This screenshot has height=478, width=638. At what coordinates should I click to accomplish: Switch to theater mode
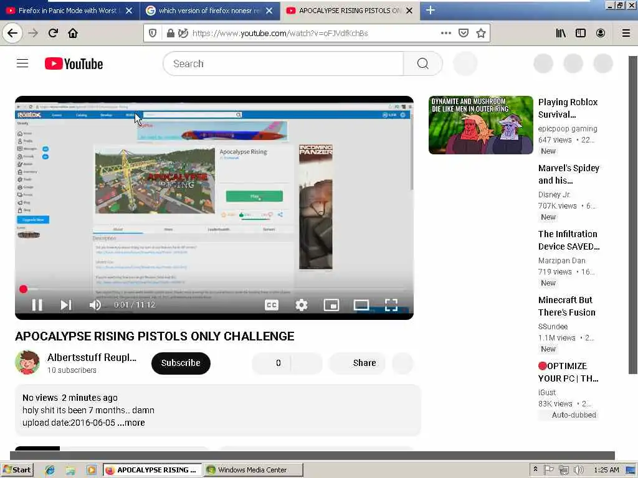[361, 305]
